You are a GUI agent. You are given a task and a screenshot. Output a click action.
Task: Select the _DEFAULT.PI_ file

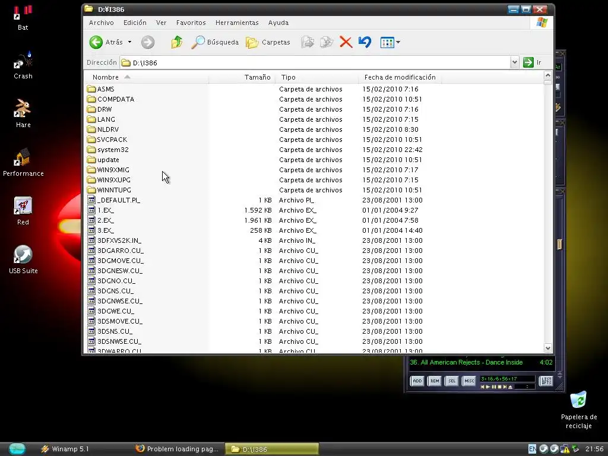[114, 200]
